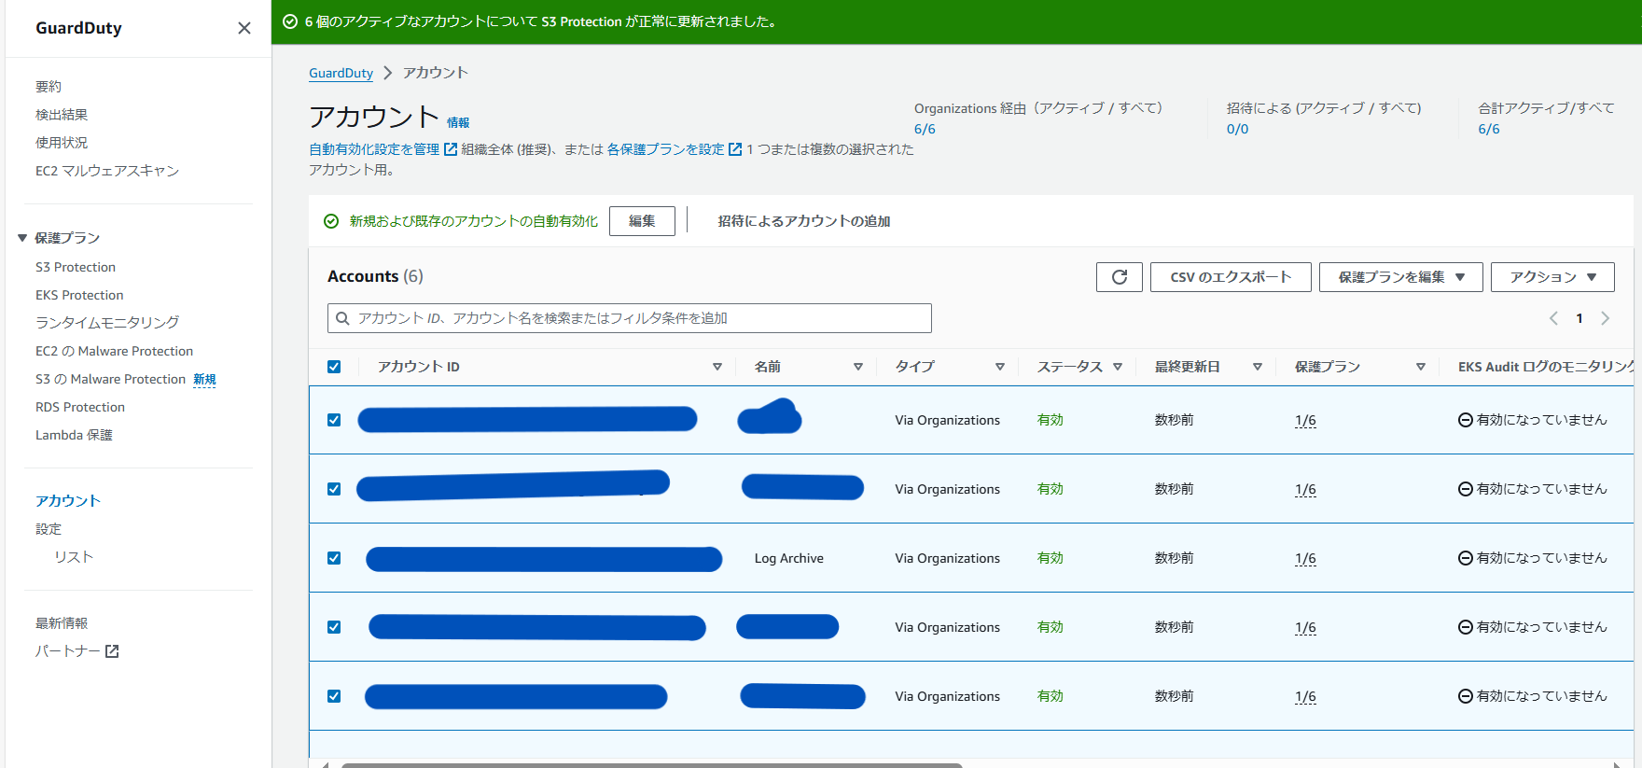Open ランタイムモニタリング in the sidebar

[x=107, y=323]
